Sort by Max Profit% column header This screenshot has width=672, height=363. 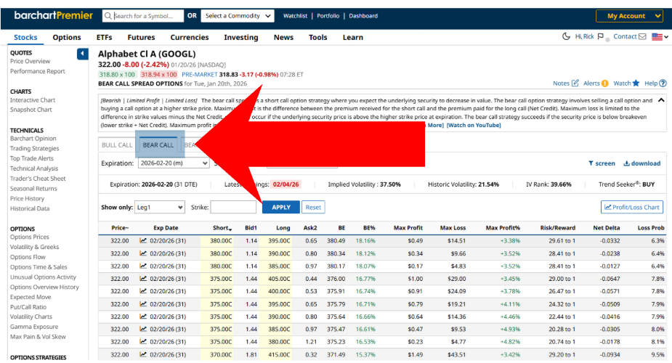503,228
